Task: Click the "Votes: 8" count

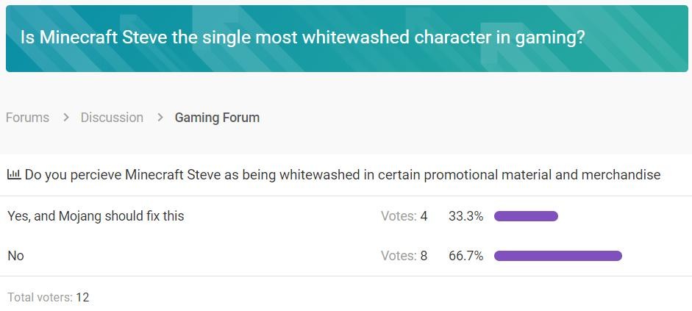Action: [x=404, y=256]
